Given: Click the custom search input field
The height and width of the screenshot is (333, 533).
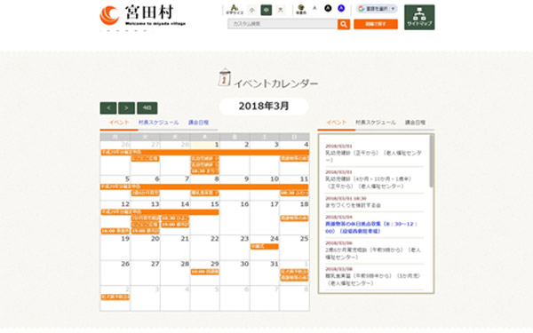Looking at the screenshot, I should pyautogui.click(x=282, y=24).
